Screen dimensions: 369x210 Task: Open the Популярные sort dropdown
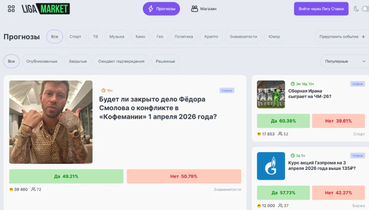coord(345,61)
